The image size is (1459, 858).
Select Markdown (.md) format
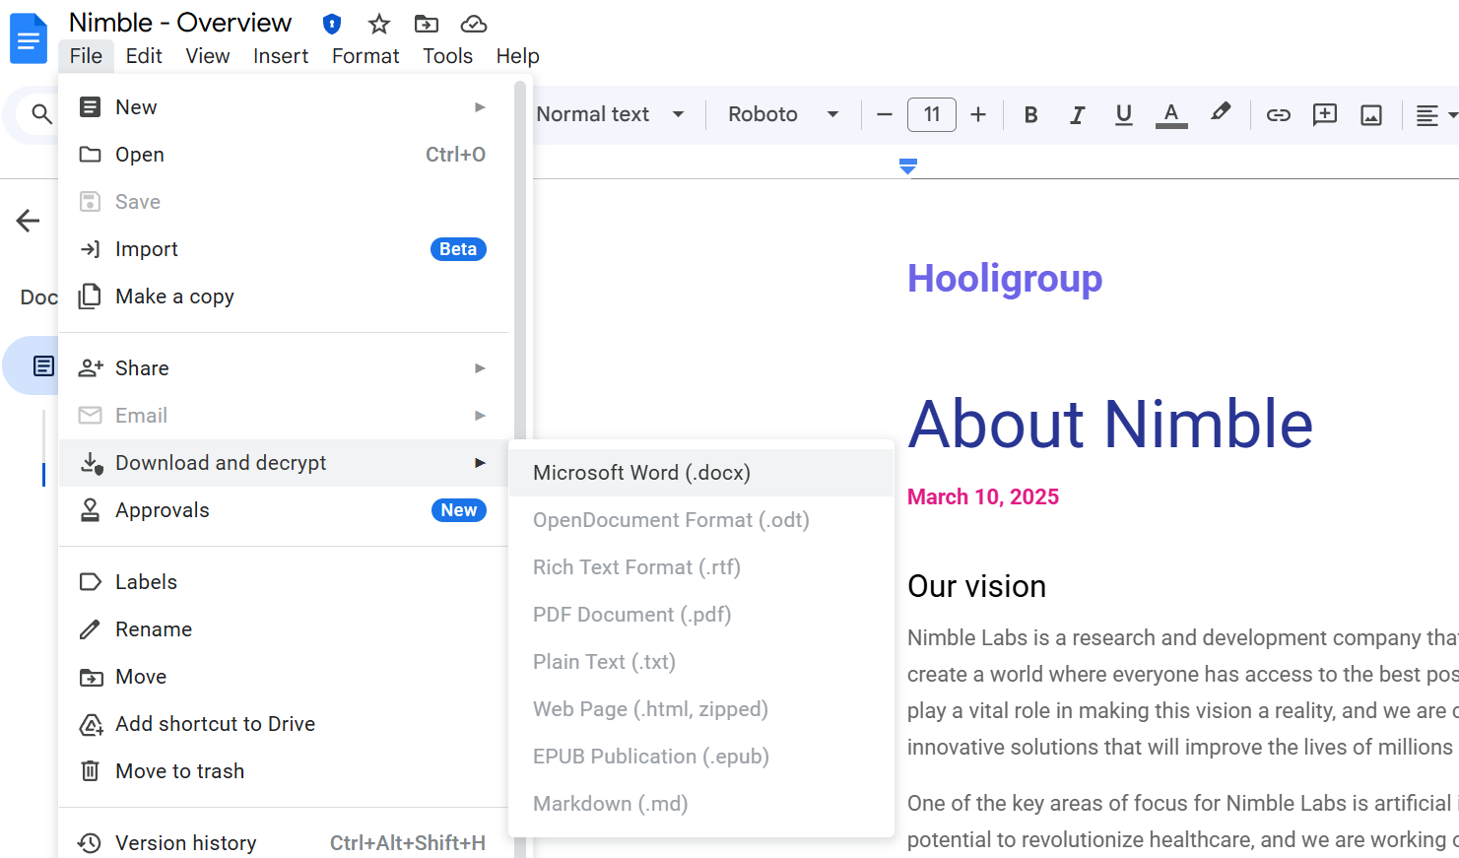pos(701,804)
